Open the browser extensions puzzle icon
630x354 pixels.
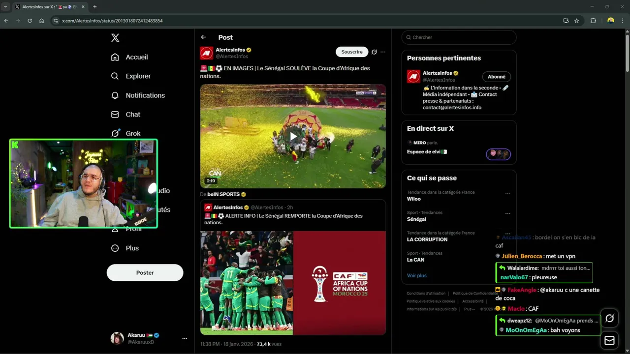(x=593, y=21)
